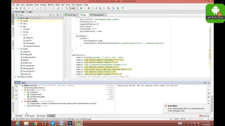Click the Save All toolbar icon
The image size is (225, 126).
point(17,8)
